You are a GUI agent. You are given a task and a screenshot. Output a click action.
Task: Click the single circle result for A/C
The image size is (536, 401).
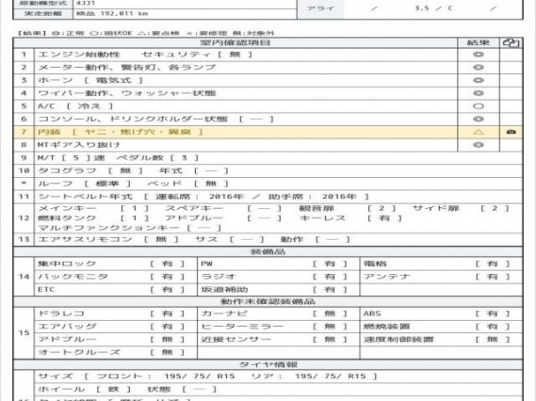tap(479, 106)
